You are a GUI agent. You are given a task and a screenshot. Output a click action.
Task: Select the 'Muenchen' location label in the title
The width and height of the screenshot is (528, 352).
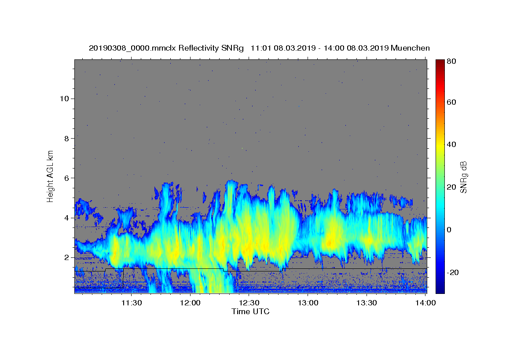click(x=411, y=48)
